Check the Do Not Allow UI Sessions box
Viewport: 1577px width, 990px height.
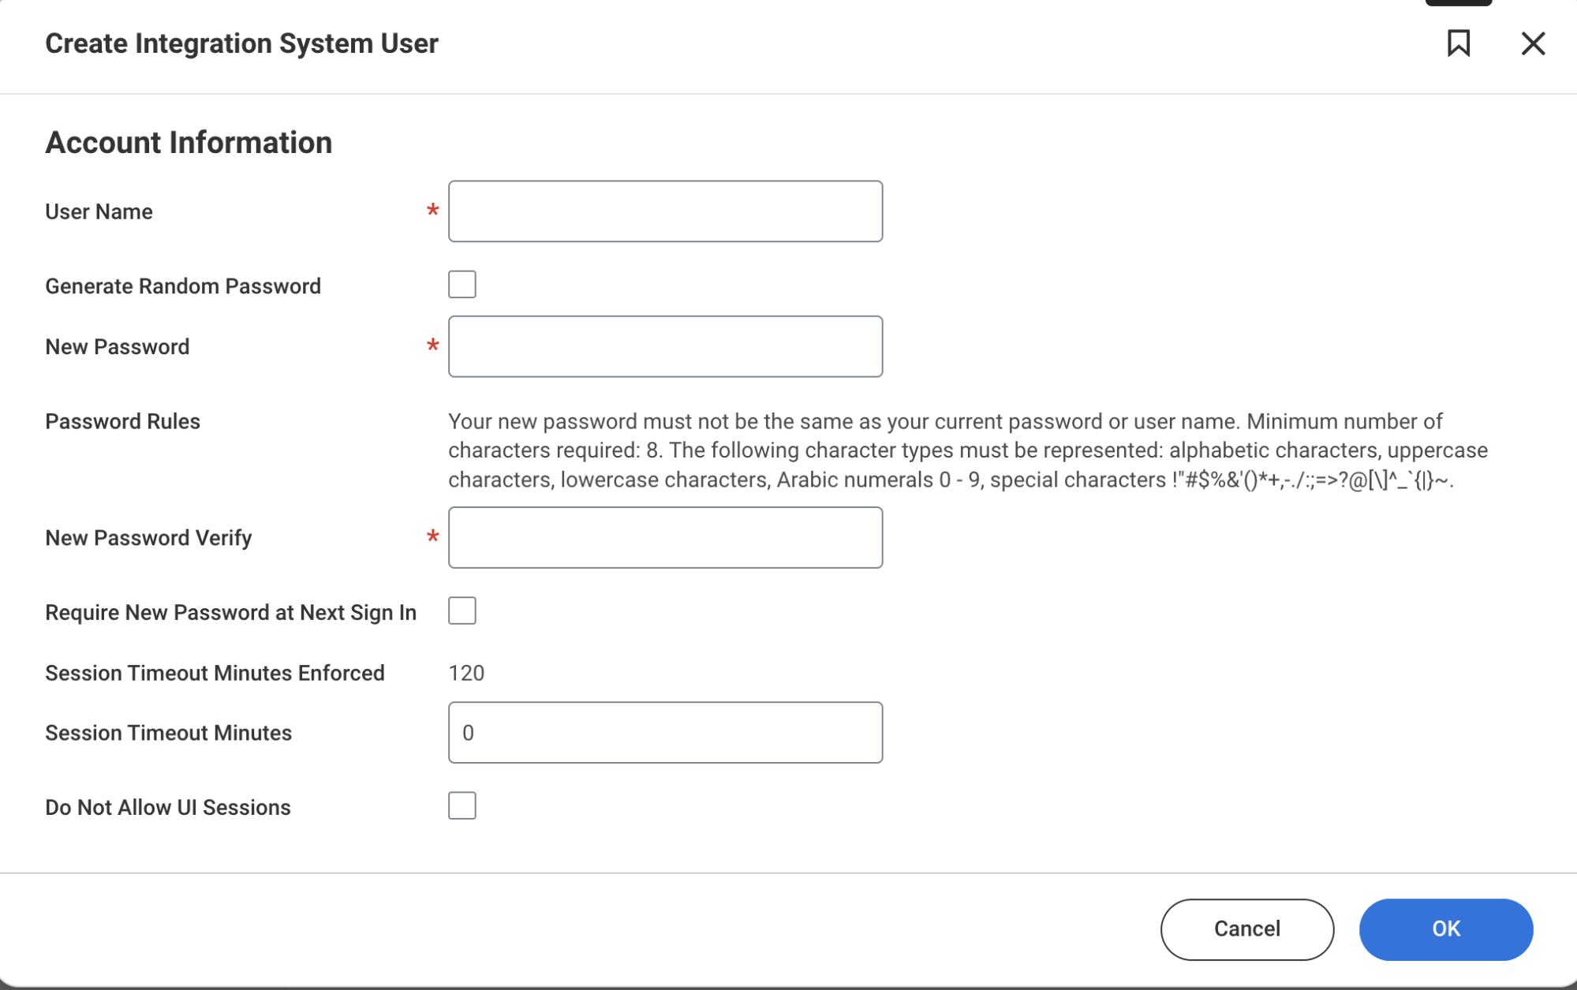[462, 806]
